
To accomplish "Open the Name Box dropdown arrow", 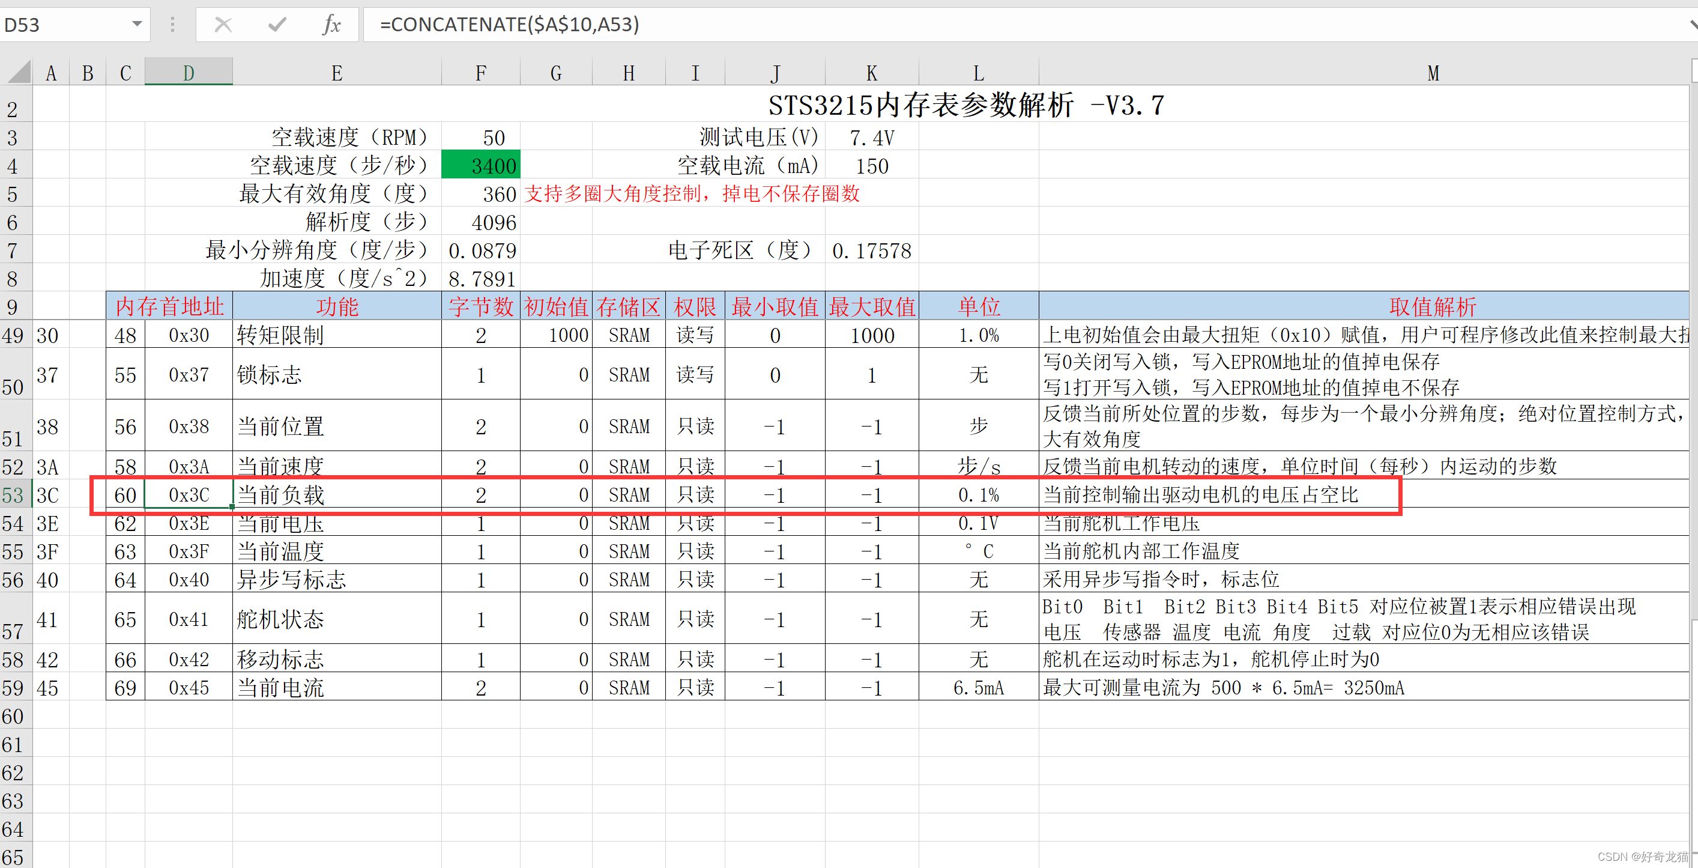I will pyautogui.click(x=136, y=25).
